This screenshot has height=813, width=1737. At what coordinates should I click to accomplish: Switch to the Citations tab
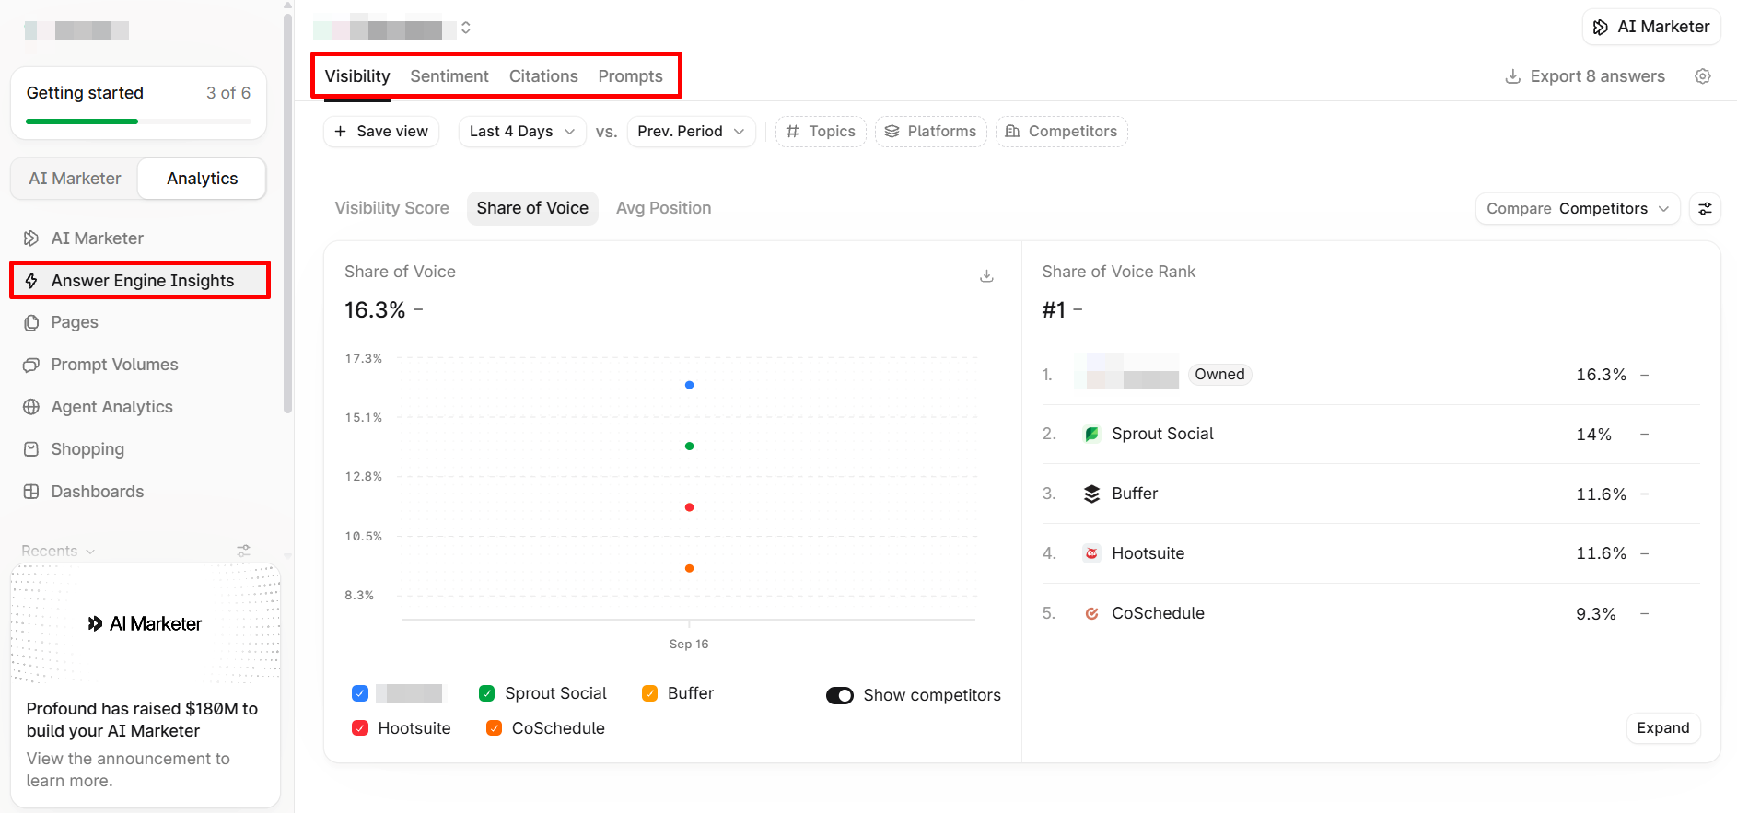543,76
